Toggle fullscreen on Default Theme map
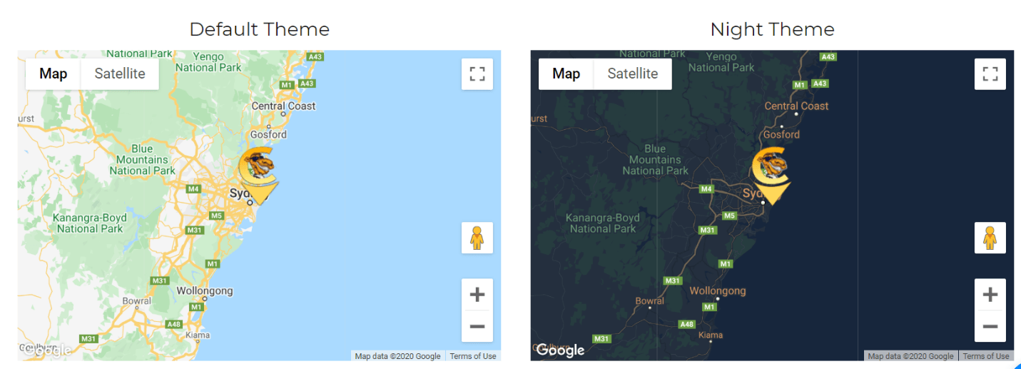Viewport: 1021px width, 369px height. tap(477, 74)
